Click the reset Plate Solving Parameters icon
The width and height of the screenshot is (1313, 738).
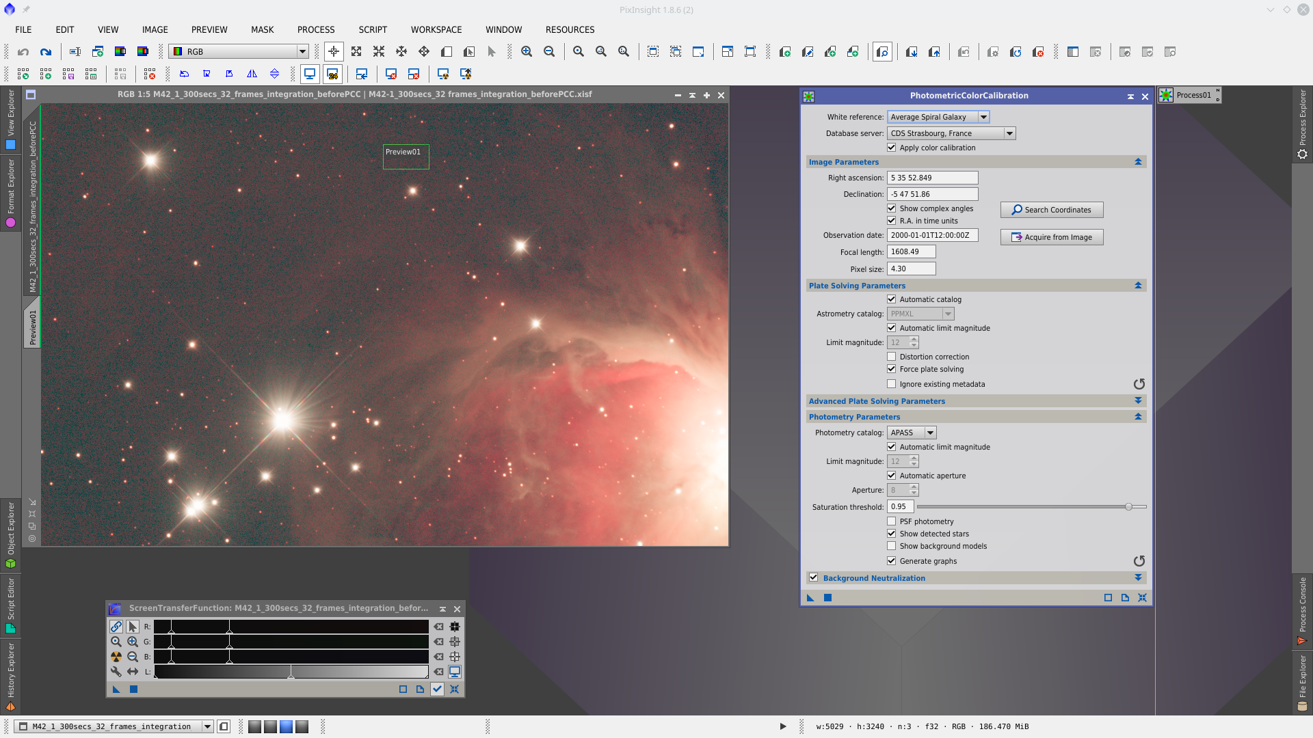(x=1139, y=384)
